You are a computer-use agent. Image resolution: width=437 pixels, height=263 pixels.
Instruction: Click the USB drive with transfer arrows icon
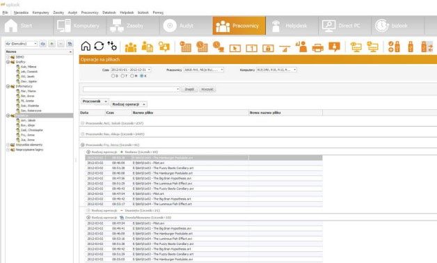tap(427, 47)
